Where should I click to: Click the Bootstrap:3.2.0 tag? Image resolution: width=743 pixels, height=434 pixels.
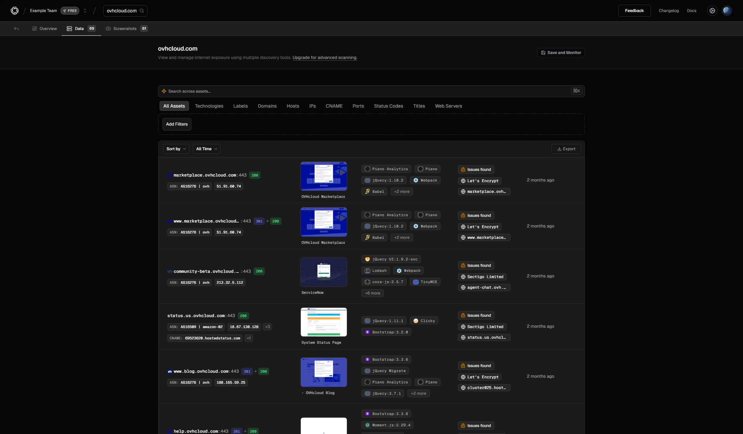click(x=386, y=332)
